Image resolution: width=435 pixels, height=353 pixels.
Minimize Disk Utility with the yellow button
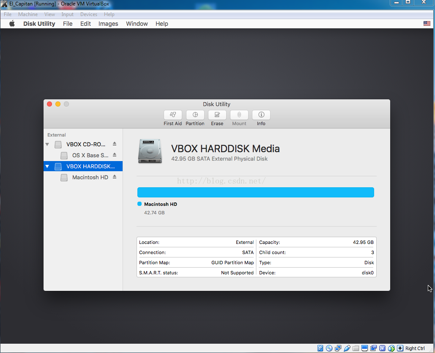click(x=57, y=104)
